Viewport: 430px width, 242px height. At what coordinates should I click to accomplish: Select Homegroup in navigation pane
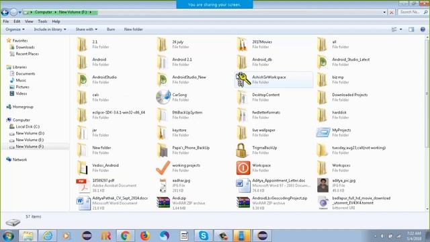click(23, 107)
